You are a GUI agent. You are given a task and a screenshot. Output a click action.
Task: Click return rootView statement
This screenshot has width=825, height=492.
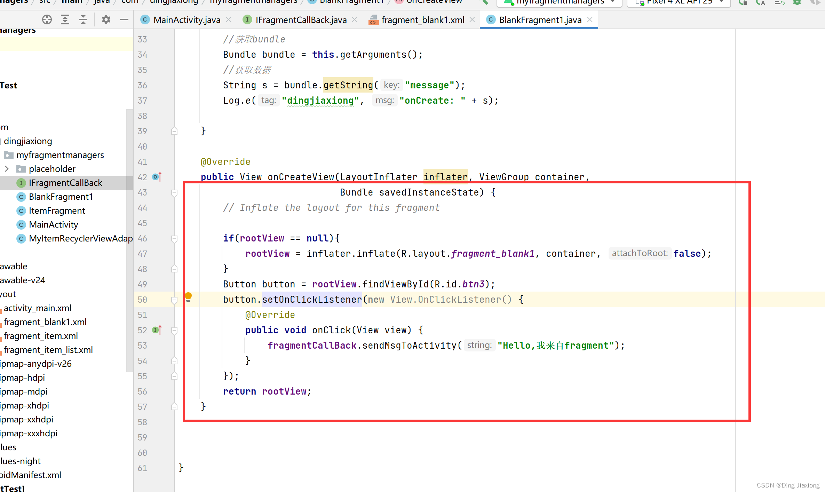(267, 391)
